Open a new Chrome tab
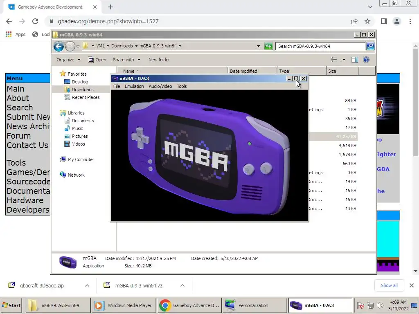Viewport: 419px width, 314px height. (110, 7)
